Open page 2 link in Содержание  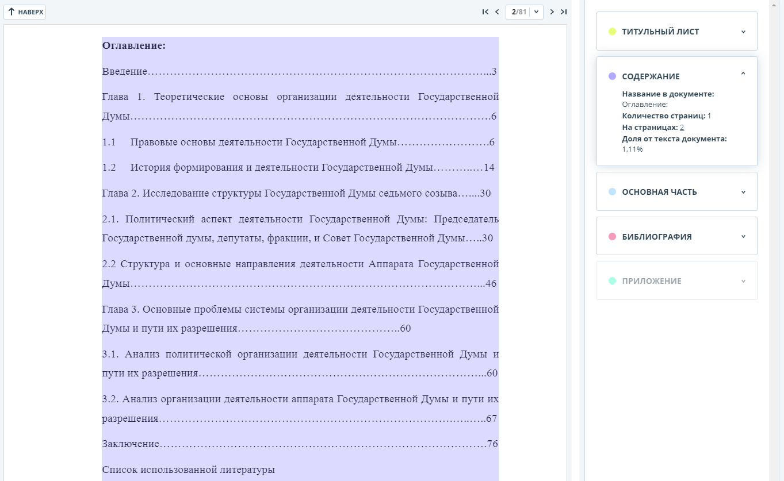click(x=682, y=127)
